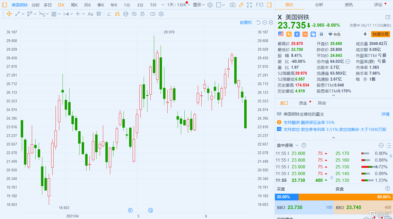393x219 pixels.
Task: Zoom in the chart with plus icon
Action: click(271, 23)
